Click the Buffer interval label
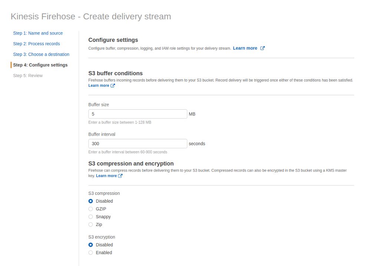The image size is (371, 266). 102,134
